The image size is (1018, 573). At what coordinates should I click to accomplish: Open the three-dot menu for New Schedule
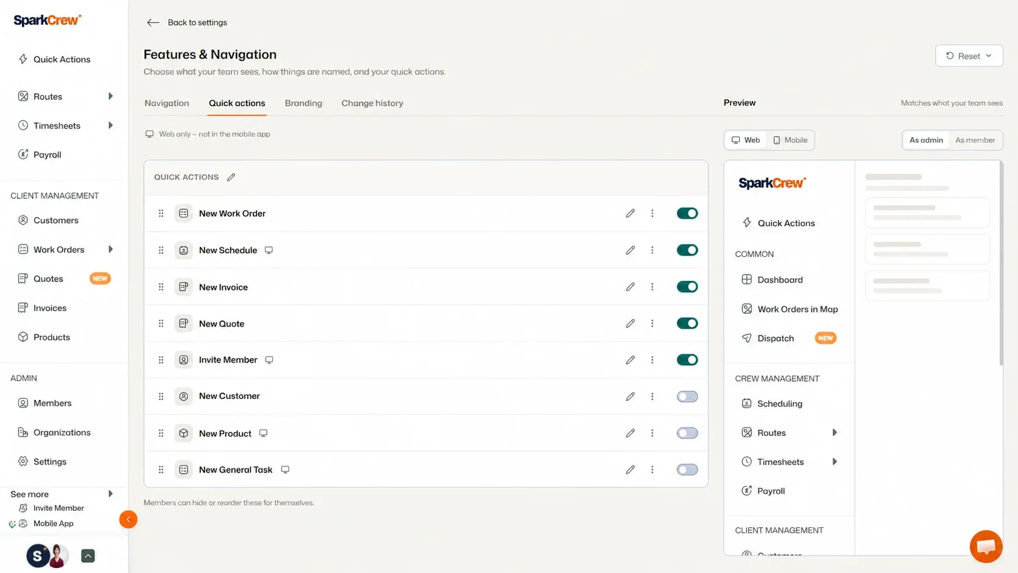click(652, 250)
